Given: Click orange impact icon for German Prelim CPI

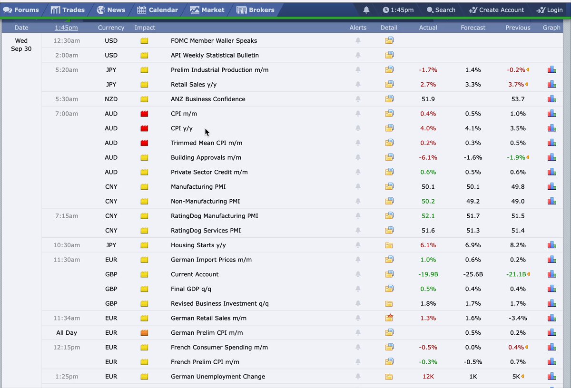Looking at the screenshot, I should pos(144,333).
